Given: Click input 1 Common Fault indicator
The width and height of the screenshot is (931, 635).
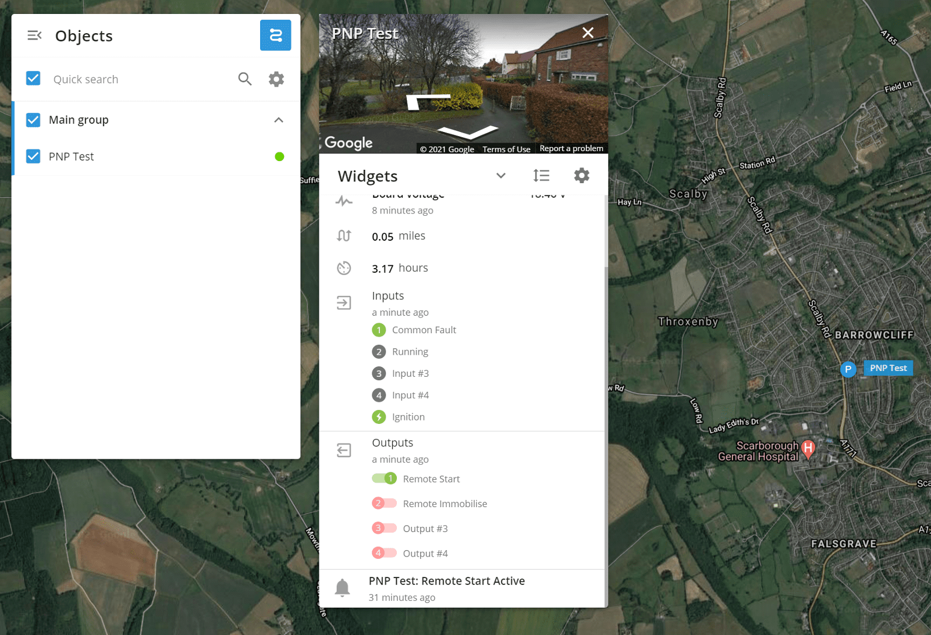Looking at the screenshot, I should tap(379, 330).
